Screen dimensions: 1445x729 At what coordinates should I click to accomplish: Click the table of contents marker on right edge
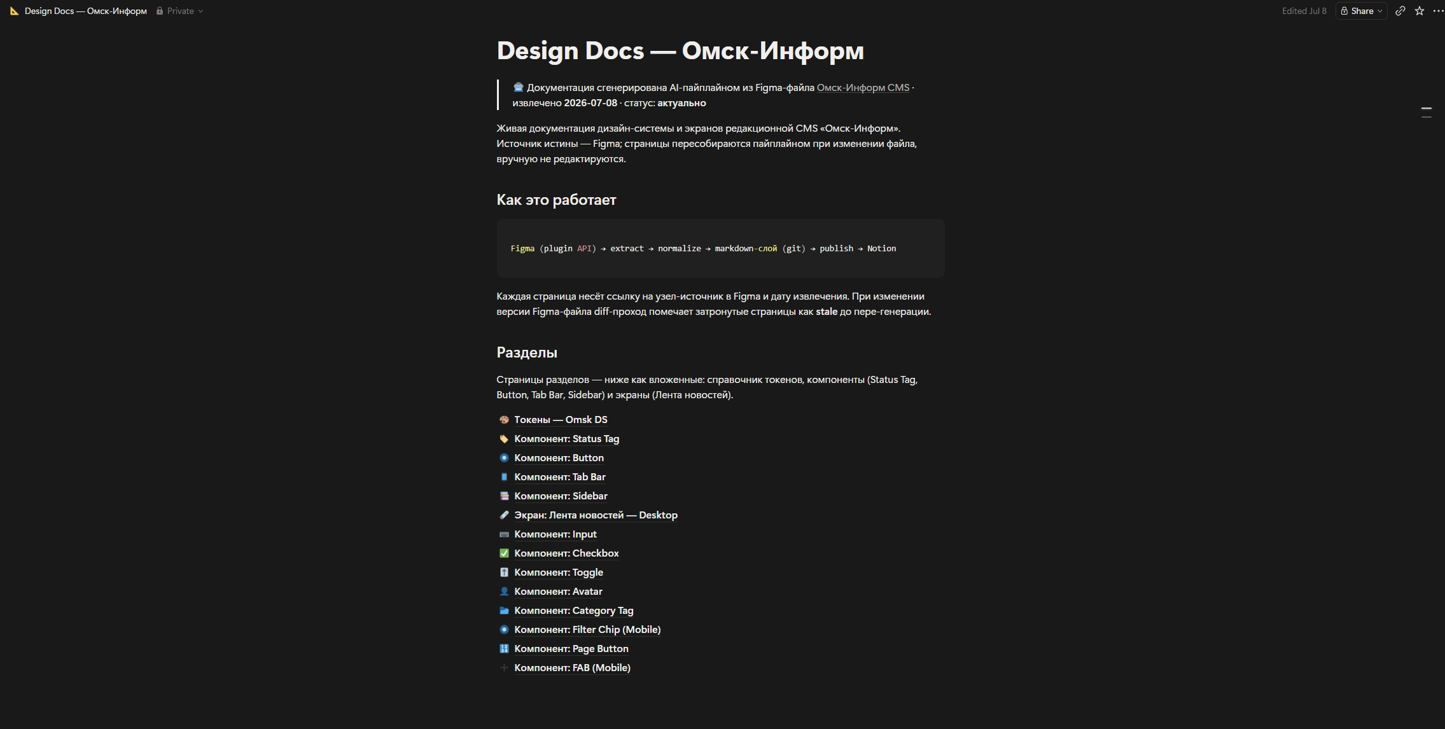click(1427, 113)
